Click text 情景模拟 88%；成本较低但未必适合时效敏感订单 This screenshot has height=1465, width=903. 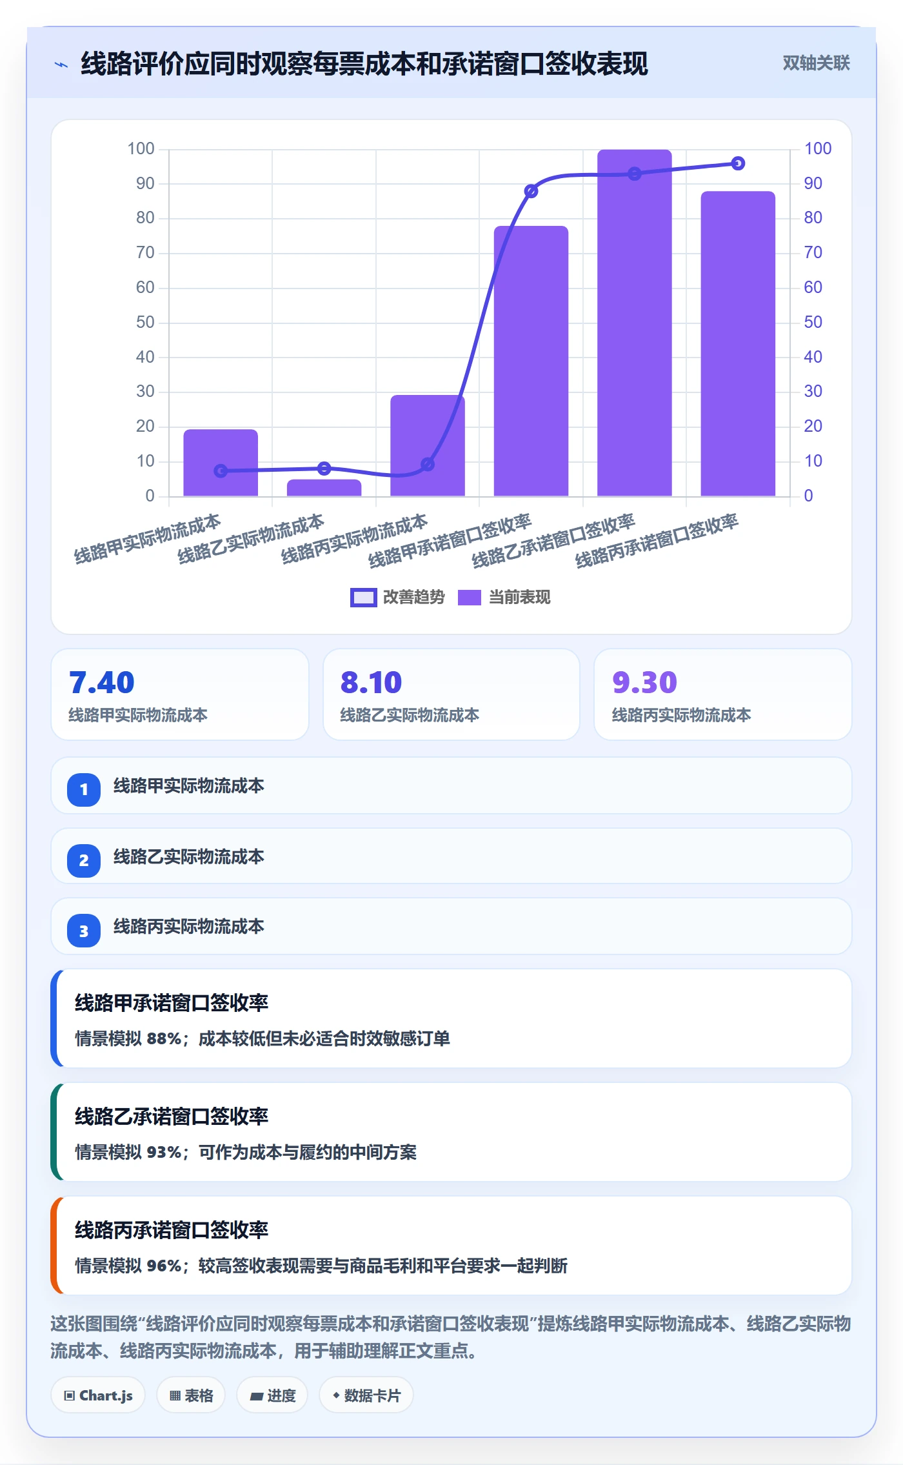(263, 1038)
